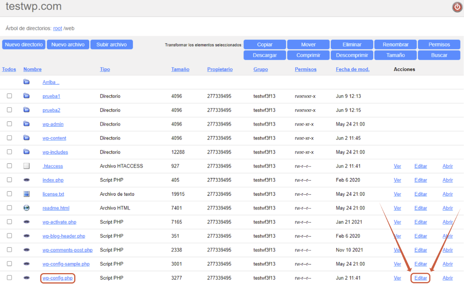This screenshot has width=464, height=284.
Task: Click Abrir for wp-config-sample.php
Action: 448,264
